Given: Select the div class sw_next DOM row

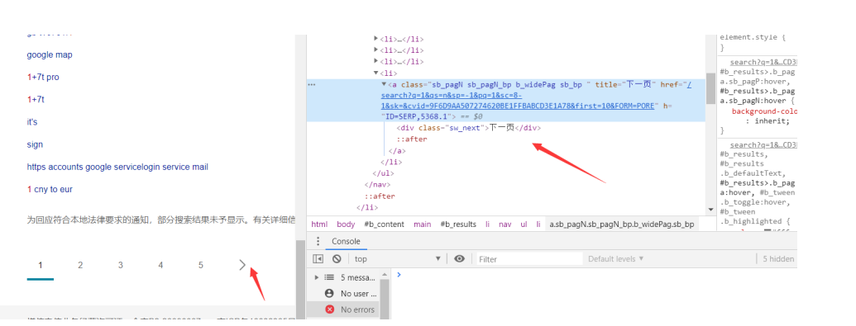Looking at the screenshot, I should (468, 128).
